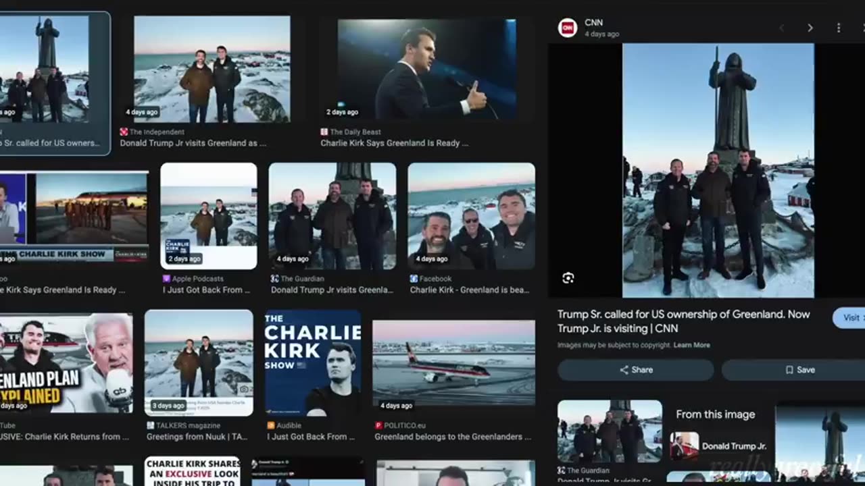865x486 pixels.
Task: Open the Apple Podcasts result thumbnail
Action: click(208, 216)
